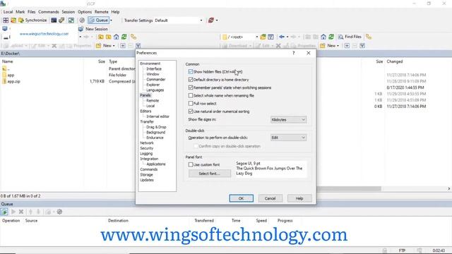Uncheck Show hidden files checkbox
The image size is (452, 254).
(191, 71)
